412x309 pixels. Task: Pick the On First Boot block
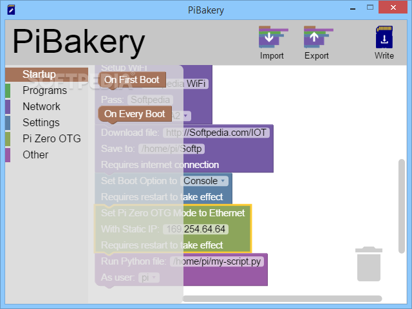132,80
